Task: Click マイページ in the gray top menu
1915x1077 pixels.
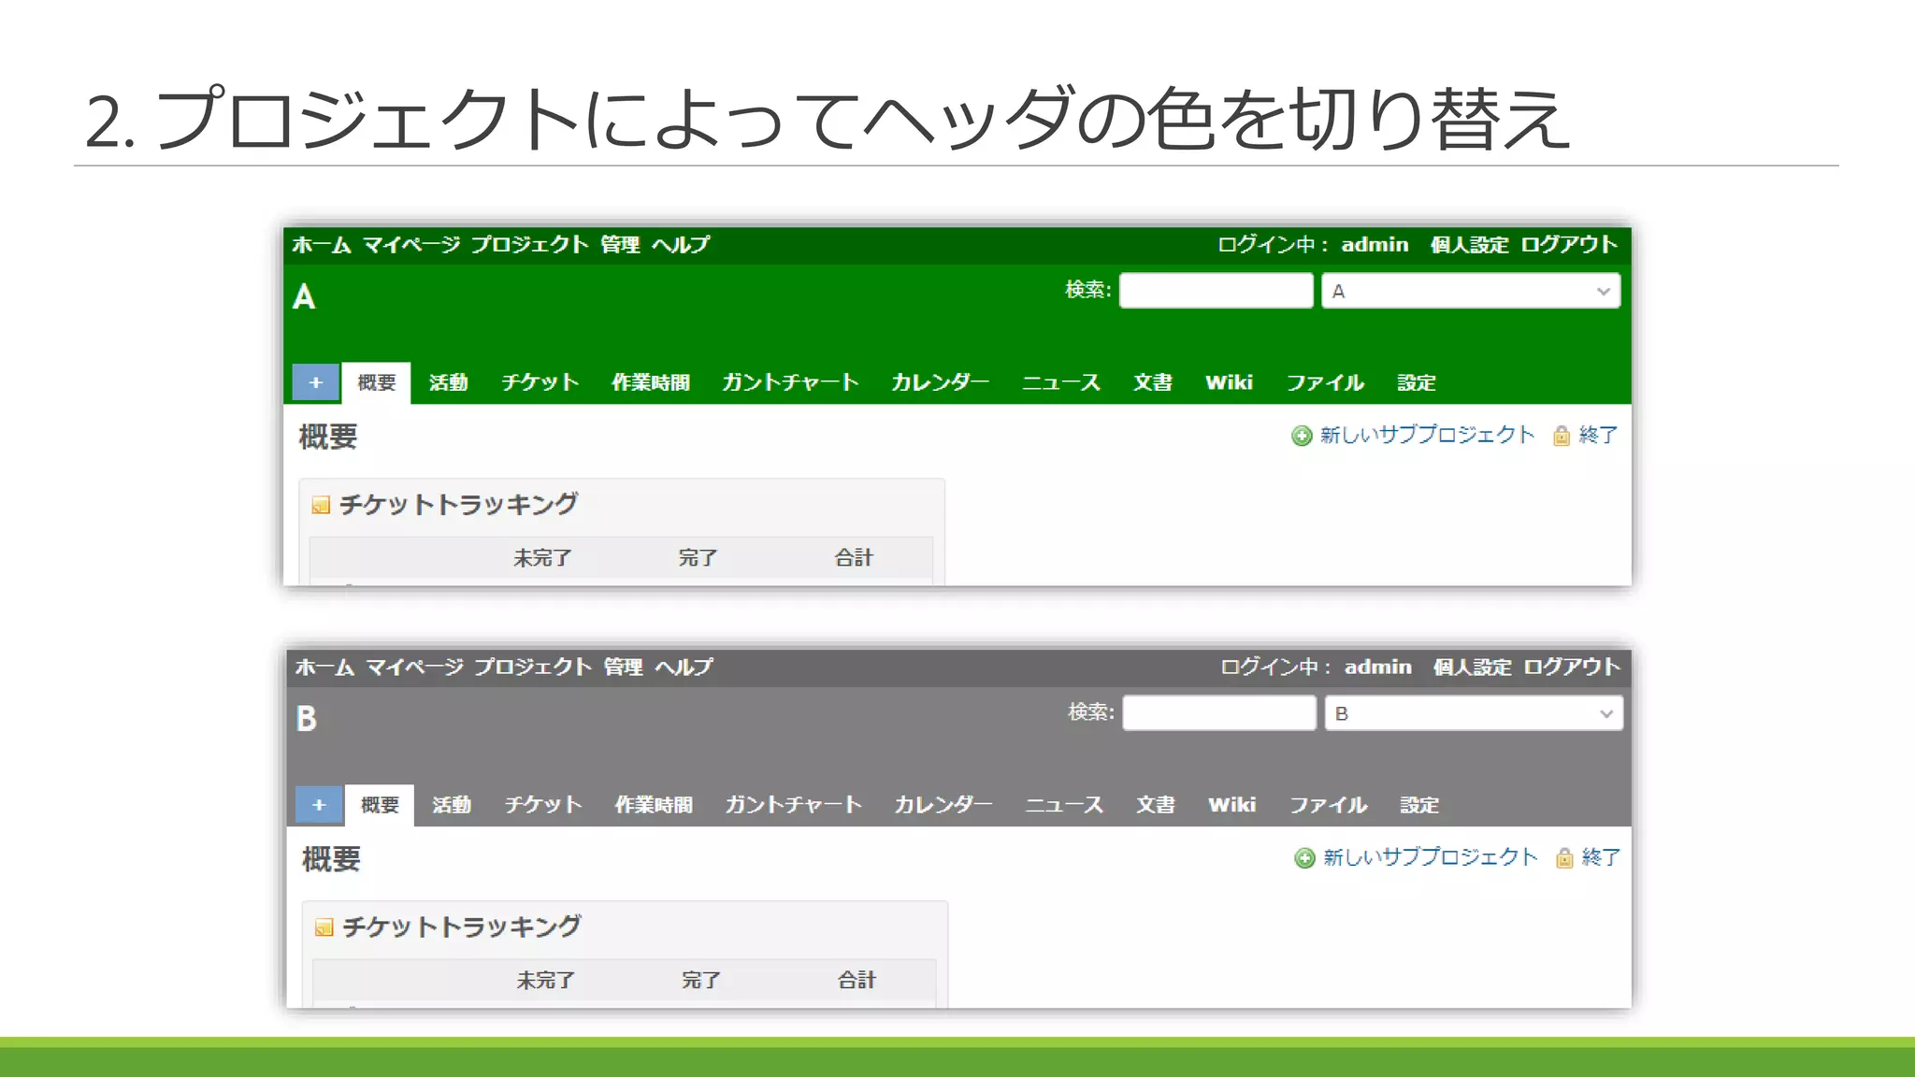Action: pyautogui.click(x=414, y=668)
